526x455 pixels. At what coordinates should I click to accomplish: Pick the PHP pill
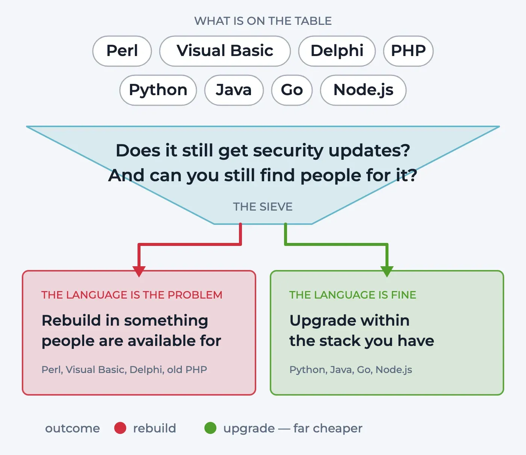pyautogui.click(x=408, y=51)
